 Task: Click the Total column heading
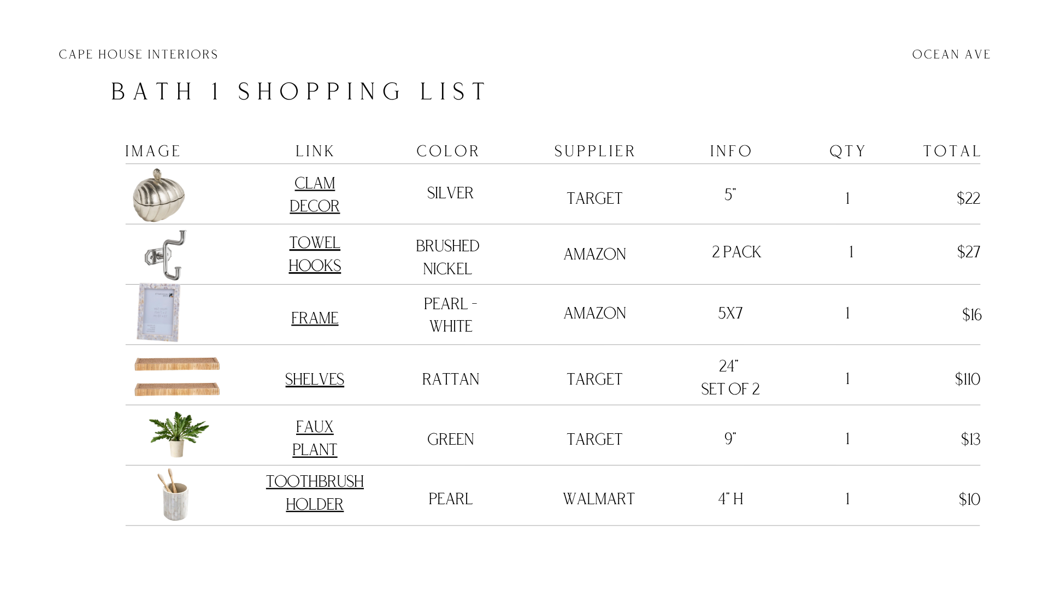coord(952,151)
